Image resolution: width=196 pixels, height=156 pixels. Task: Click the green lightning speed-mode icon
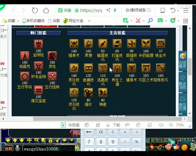coord(115,10)
